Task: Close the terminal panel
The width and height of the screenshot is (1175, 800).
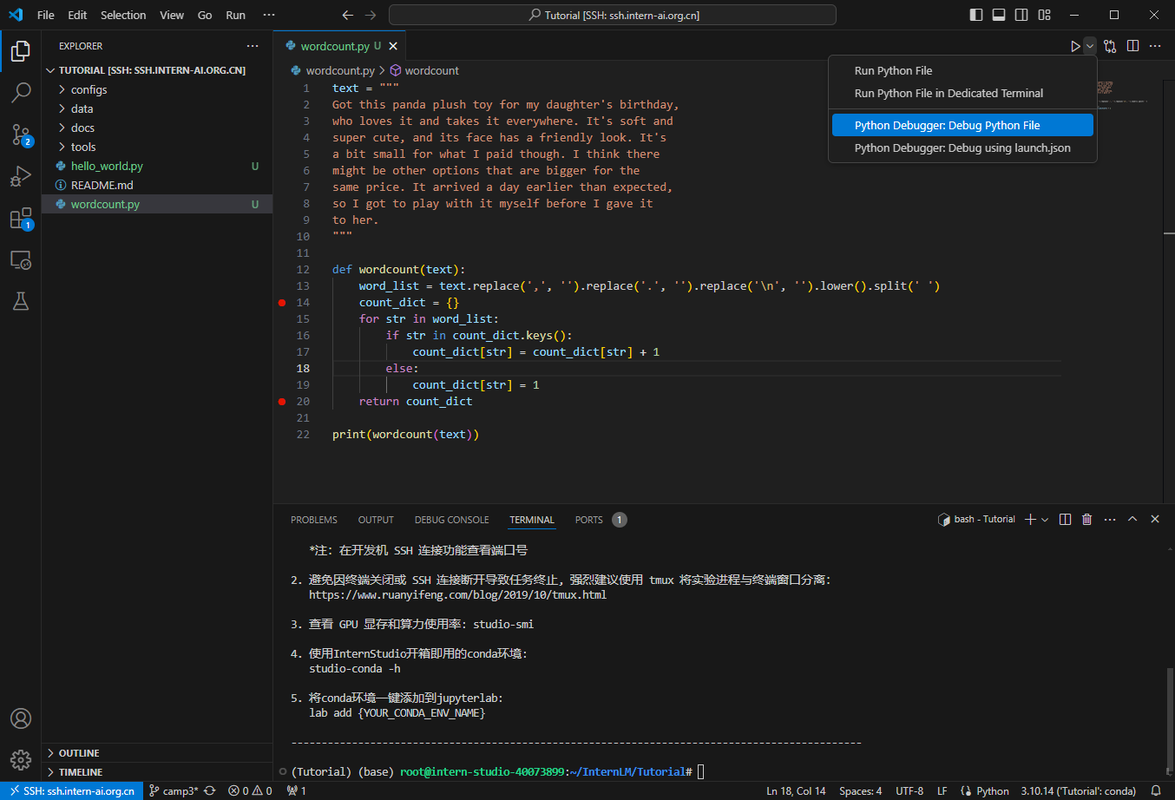Action: point(1155,519)
